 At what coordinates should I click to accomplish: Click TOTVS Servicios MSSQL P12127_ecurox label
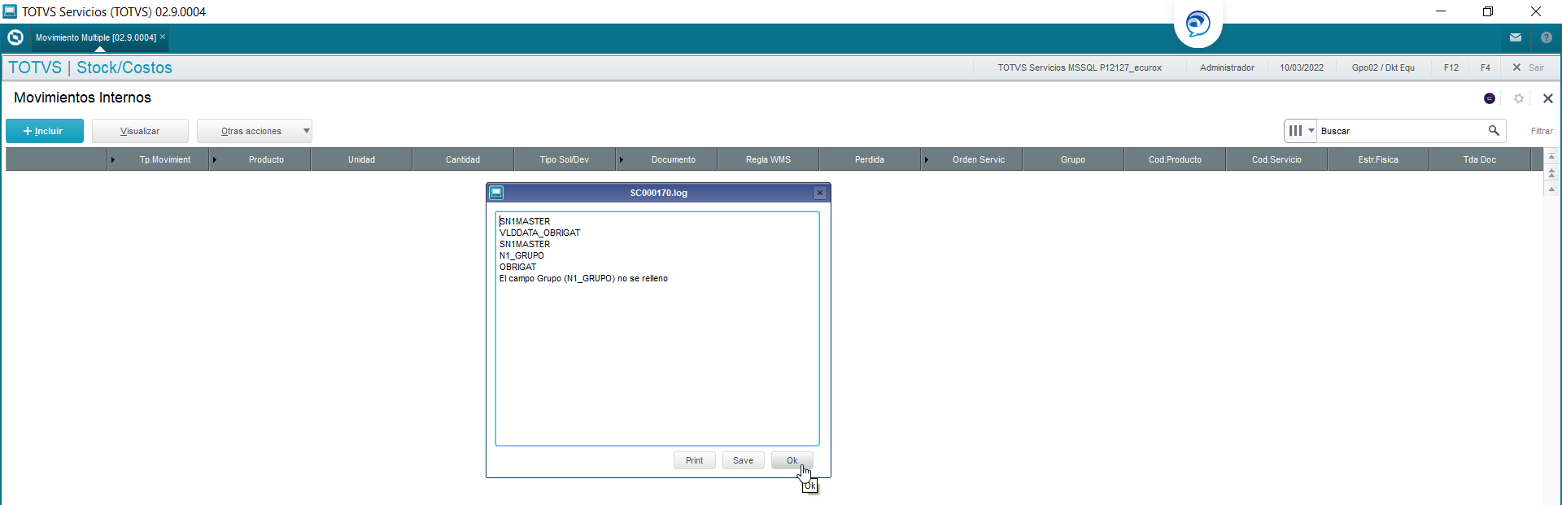[x=1080, y=67]
